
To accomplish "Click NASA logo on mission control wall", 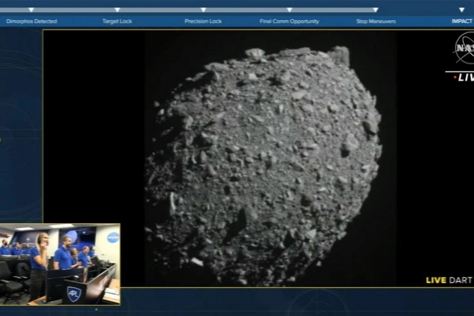I will coord(113,237).
